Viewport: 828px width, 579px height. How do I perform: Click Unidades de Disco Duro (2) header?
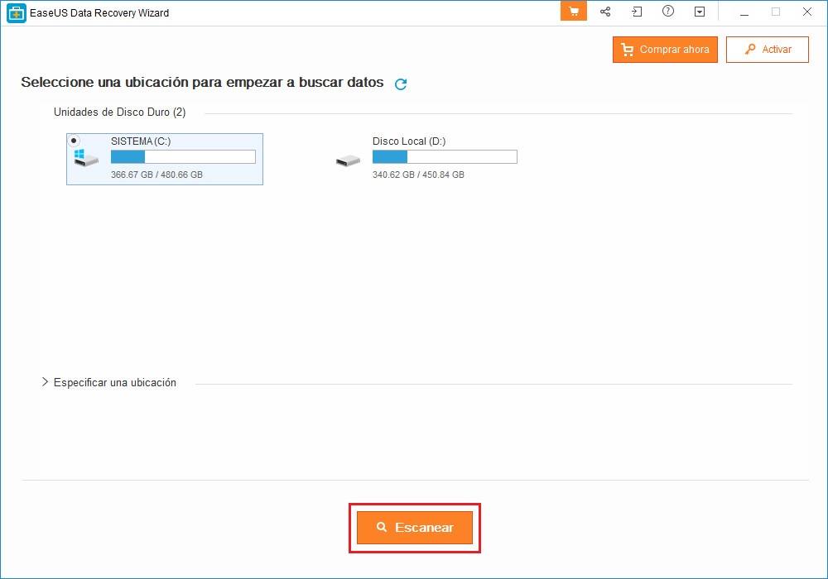[120, 112]
